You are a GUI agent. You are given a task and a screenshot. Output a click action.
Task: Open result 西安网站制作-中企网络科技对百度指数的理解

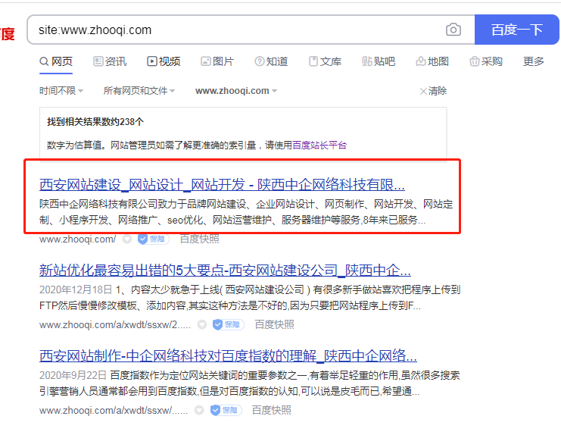coord(229,356)
